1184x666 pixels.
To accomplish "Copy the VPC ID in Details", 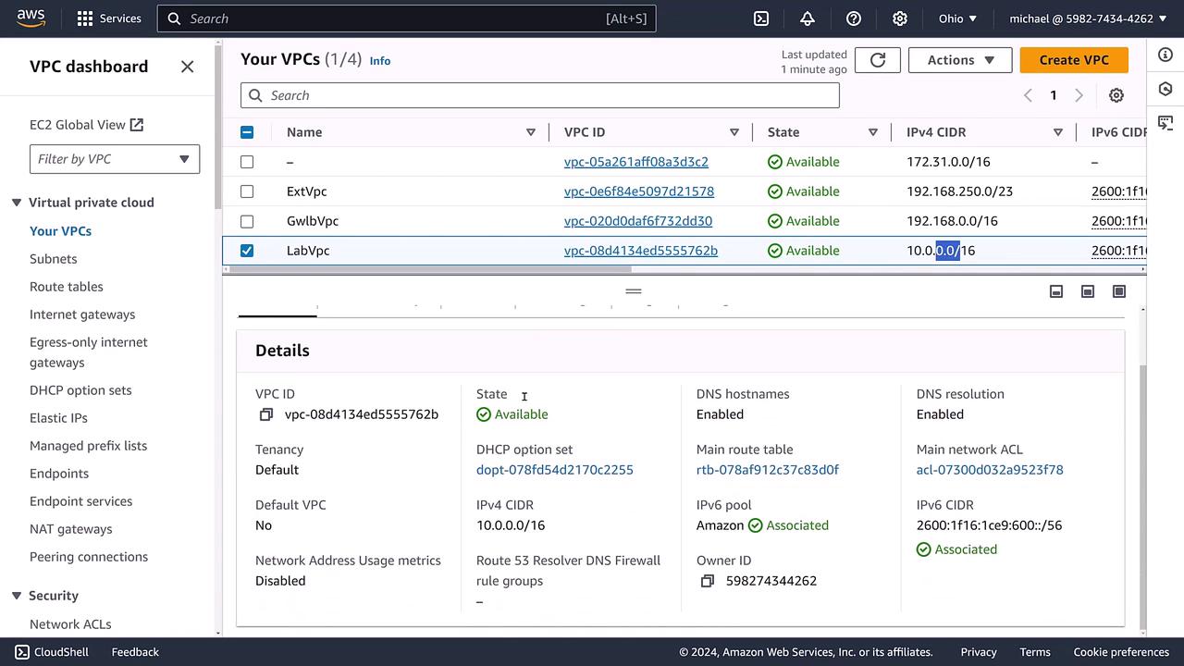I will point(266,414).
